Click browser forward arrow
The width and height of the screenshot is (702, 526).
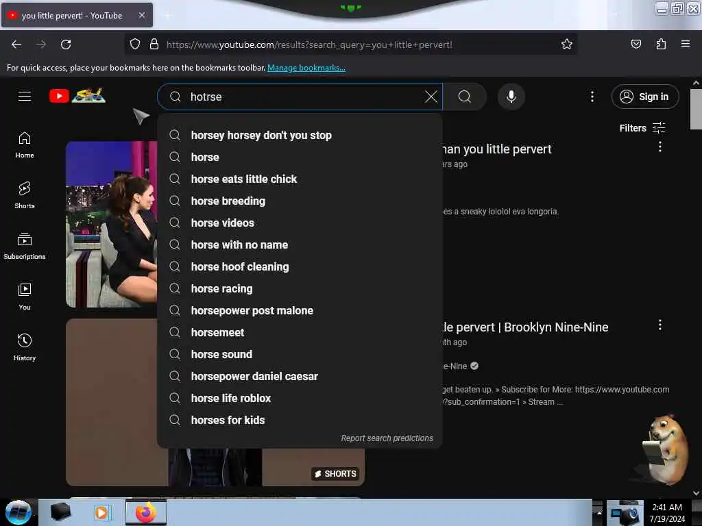pos(40,45)
